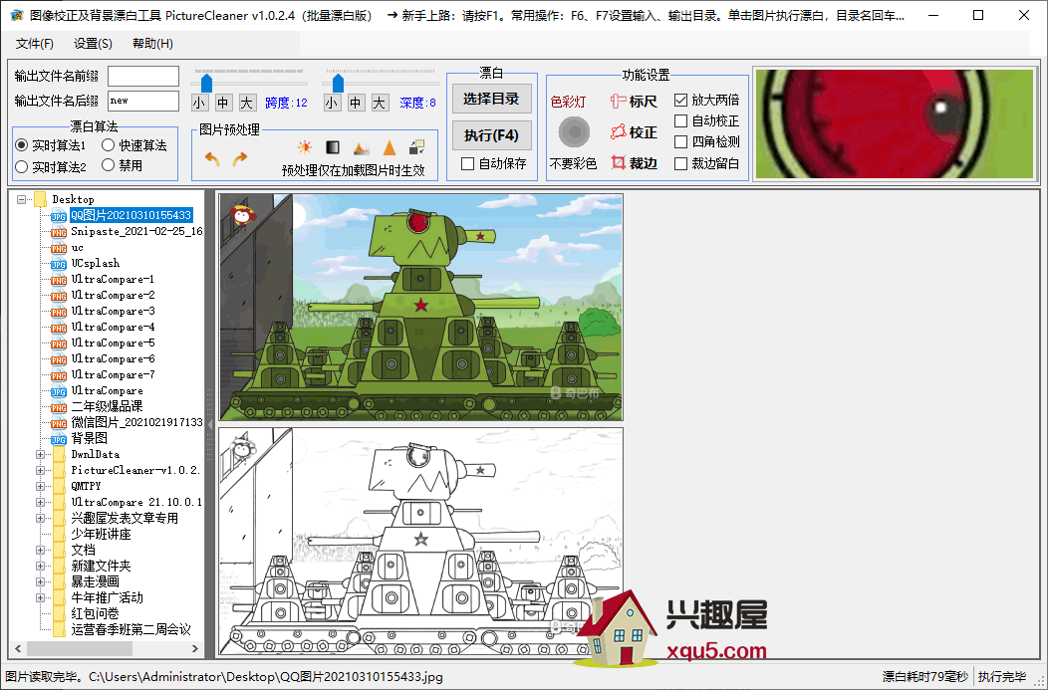The image size is (1048, 690).
Task: Open the 帮助(H) menu
Action: point(152,44)
